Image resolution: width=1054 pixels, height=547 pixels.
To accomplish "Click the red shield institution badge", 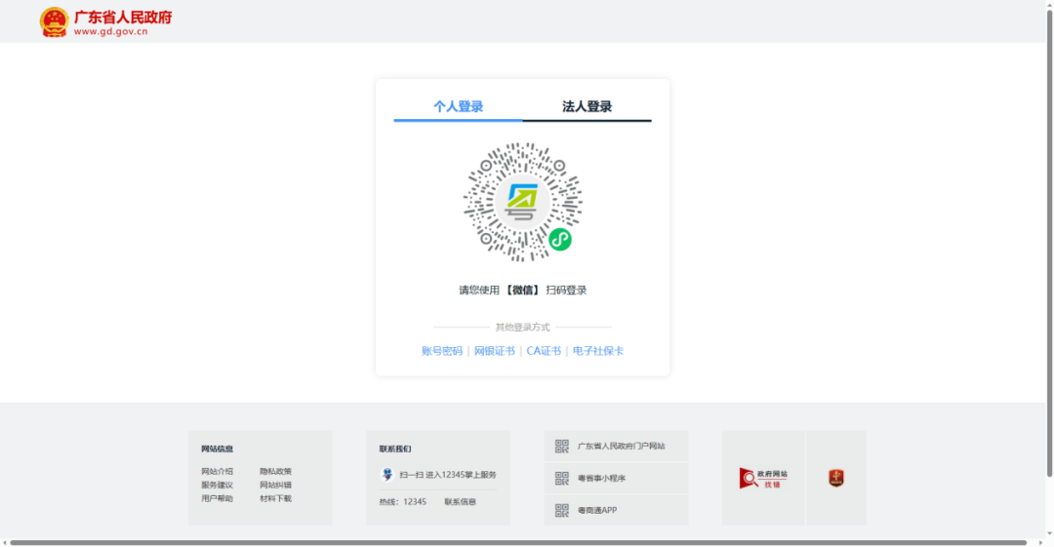I will (836, 479).
